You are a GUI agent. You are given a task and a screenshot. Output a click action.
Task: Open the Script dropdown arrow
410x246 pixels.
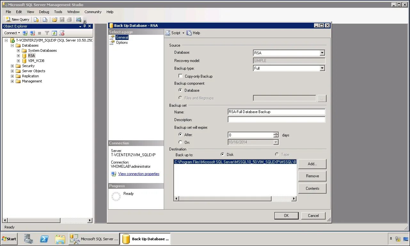[x=183, y=33]
